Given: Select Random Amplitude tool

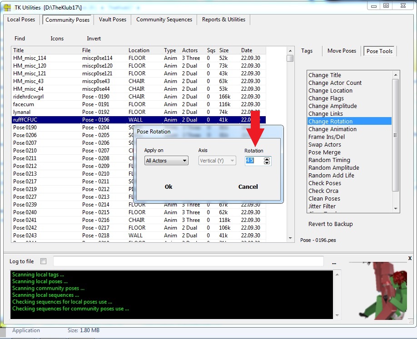Looking at the screenshot, I should point(334,167).
